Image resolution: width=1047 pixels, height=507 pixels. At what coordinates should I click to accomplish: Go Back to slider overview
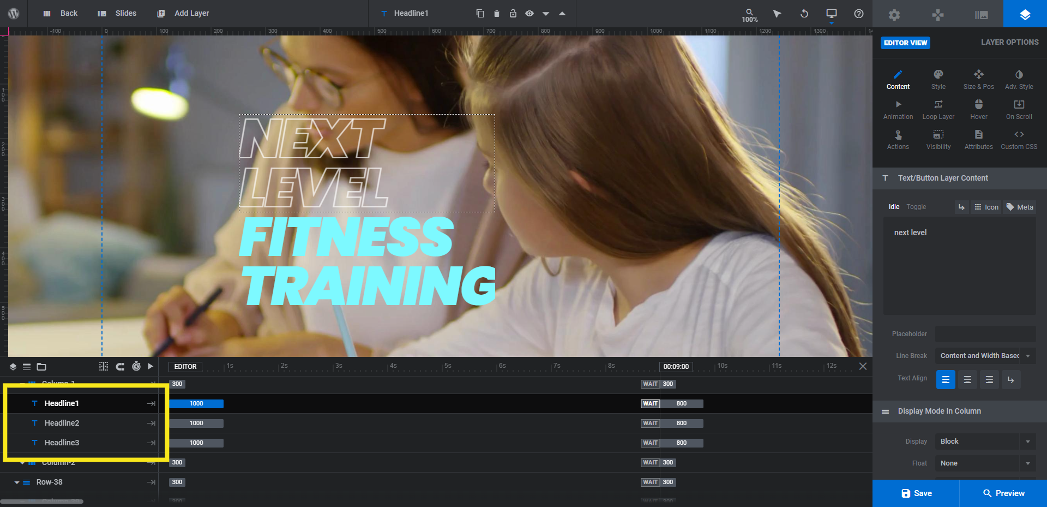click(61, 13)
